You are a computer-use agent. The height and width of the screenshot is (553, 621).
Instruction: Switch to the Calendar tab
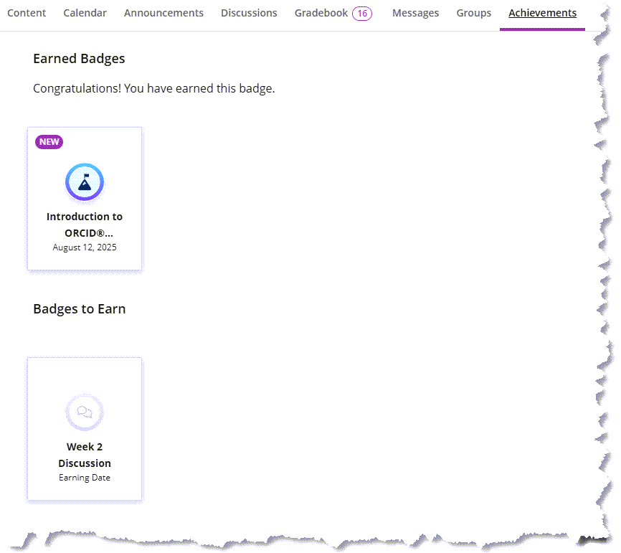(x=85, y=13)
